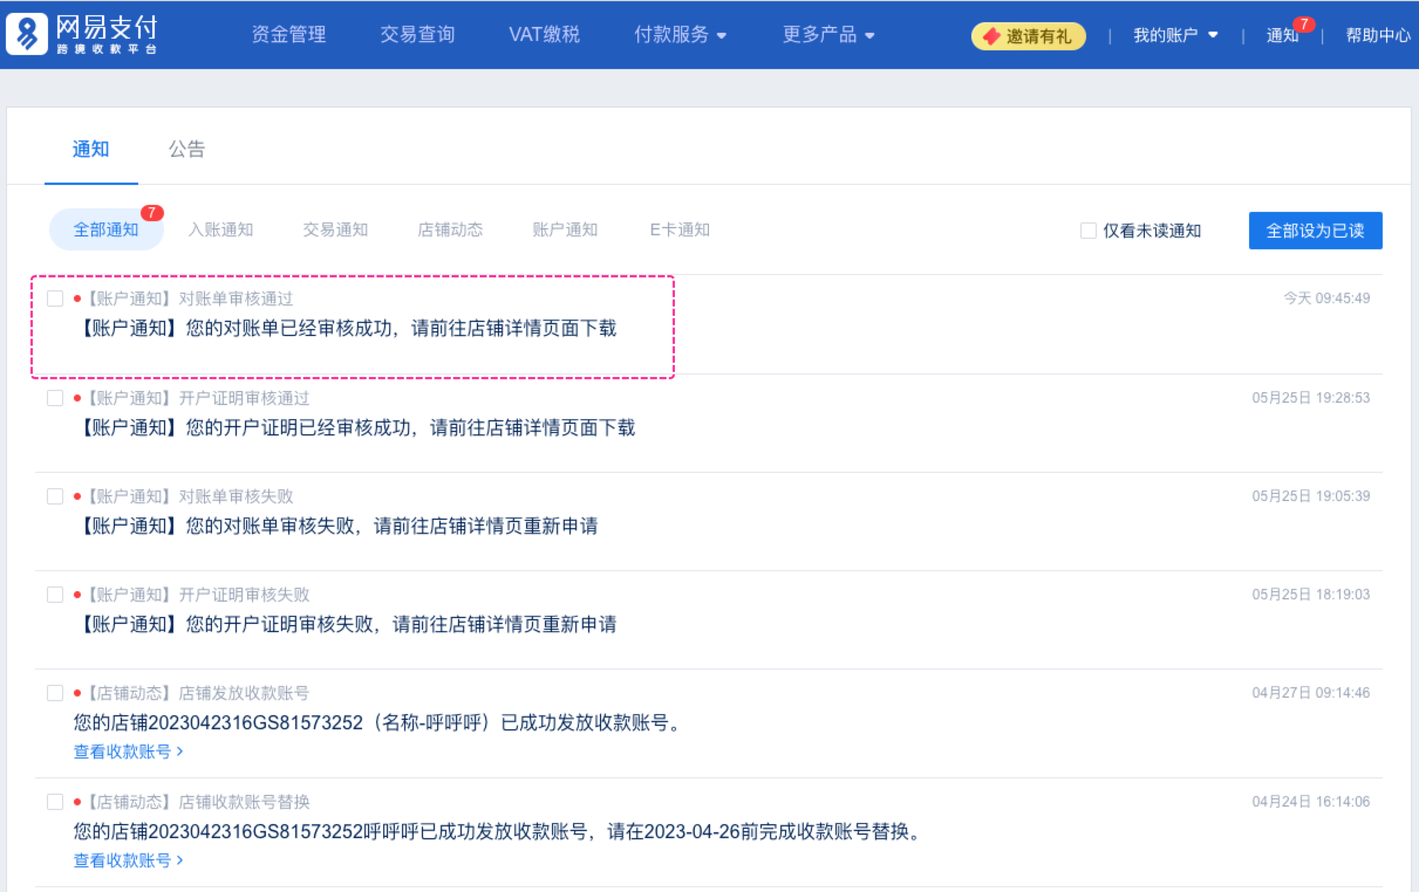Open the 更多产品 dropdown

[x=827, y=35]
